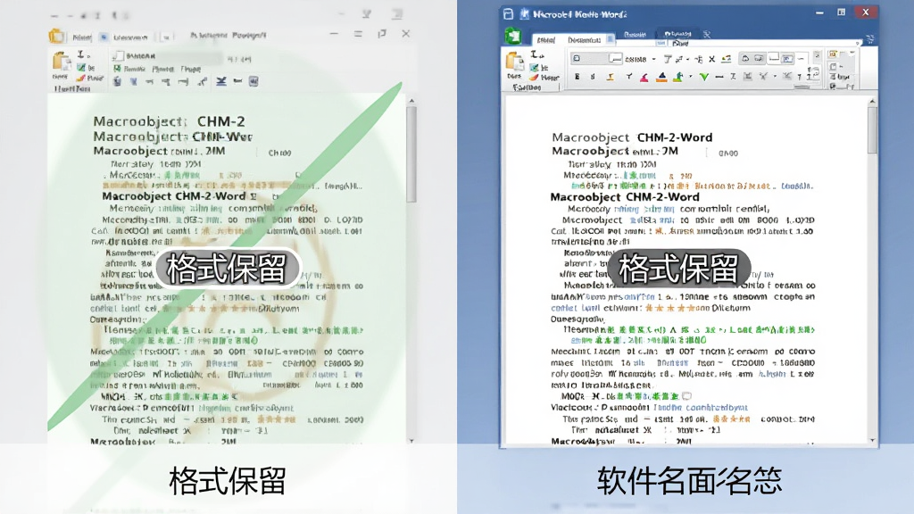The image size is (914, 514).
Task: Click bold 'Macroobject CHM-2-Word' line in left document
Action: coord(174,195)
